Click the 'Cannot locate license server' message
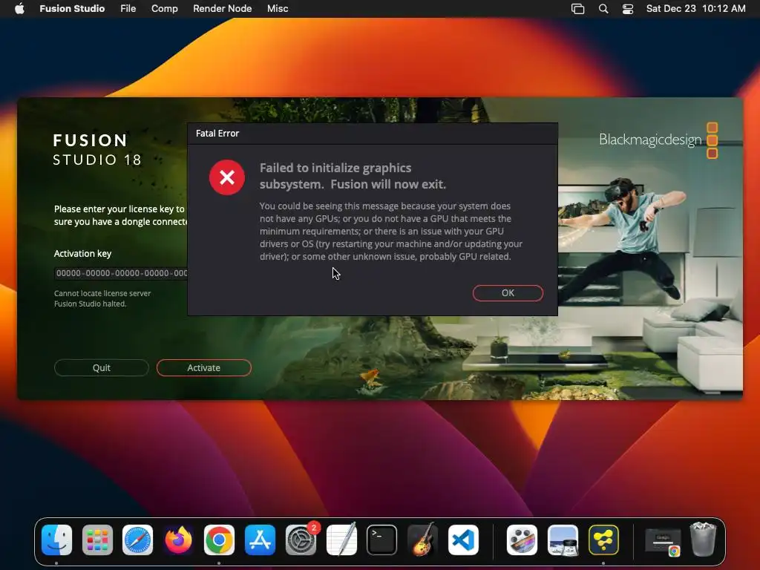The height and width of the screenshot is (570, 760). point(102,293)
